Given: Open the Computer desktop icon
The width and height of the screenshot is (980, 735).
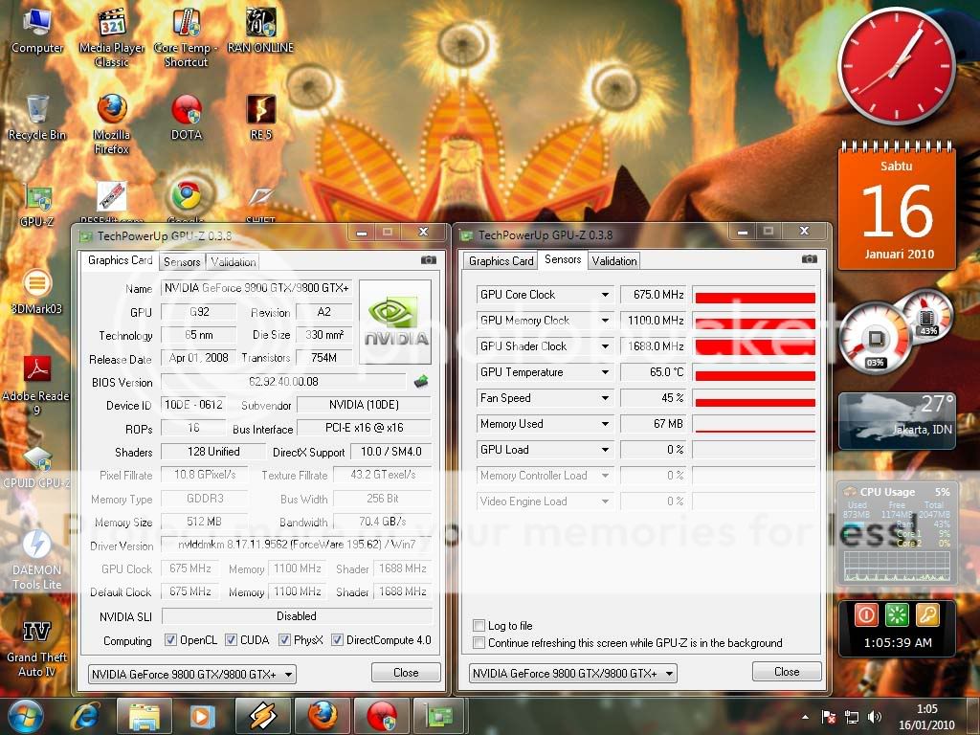Looking at the screenshot, I should [37, 30].
